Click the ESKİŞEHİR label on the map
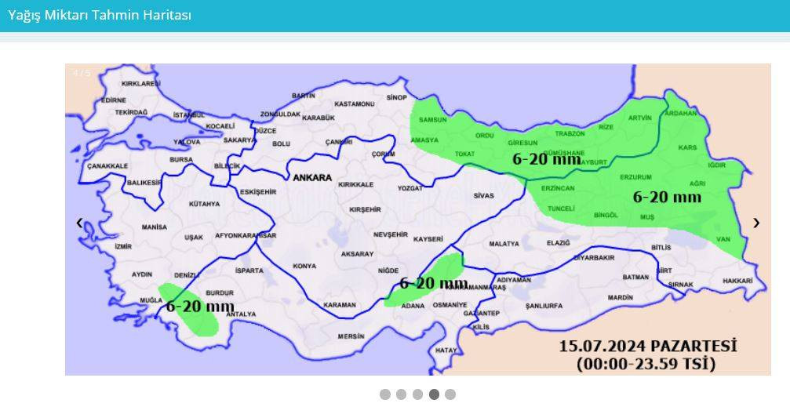Screen dimensions: 790x414 (258, 192)
